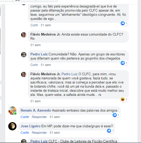Click Pedro Luiz's avatar next to the Comunidade comment
Screen dimensions: 141x143
(x=24, y=55)
